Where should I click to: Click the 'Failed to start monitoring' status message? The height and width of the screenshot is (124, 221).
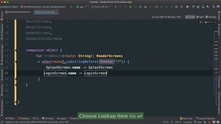(x=37, y=122)
